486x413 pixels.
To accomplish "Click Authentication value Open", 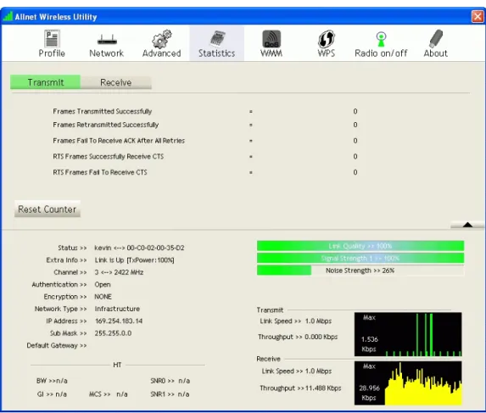I will pyautogui.click(x=103, y=284).
